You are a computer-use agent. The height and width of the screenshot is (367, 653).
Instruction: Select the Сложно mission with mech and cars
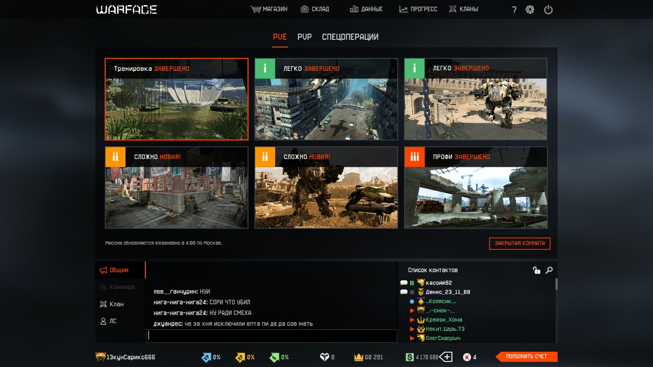tap(326, 188)
